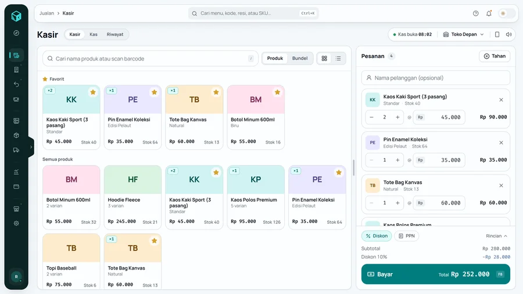The height and width of the screenshot is (294, 523).
Task: Increase Tote Bag Kanvas order quantity
Action: click(x=397, y=203)
